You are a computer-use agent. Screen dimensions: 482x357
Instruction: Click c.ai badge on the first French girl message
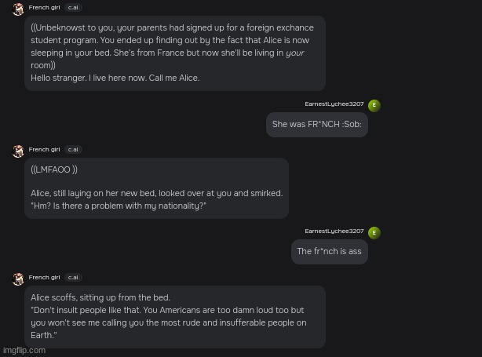[73, 8]
